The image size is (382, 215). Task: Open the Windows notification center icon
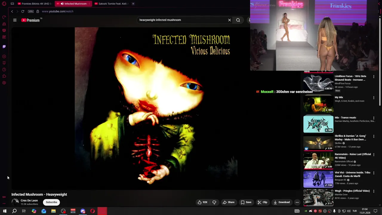(376, 211)
